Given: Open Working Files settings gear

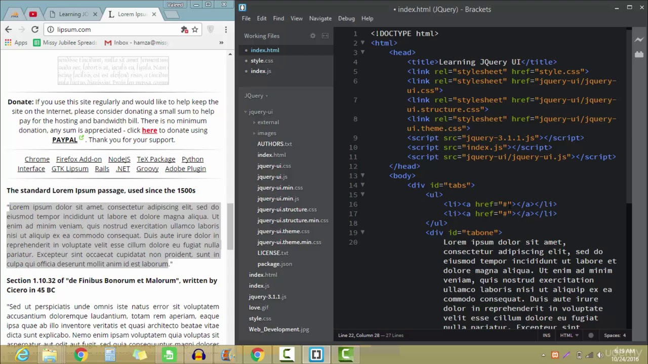Looking at the screenshot, I should click(x=312, y=36).
